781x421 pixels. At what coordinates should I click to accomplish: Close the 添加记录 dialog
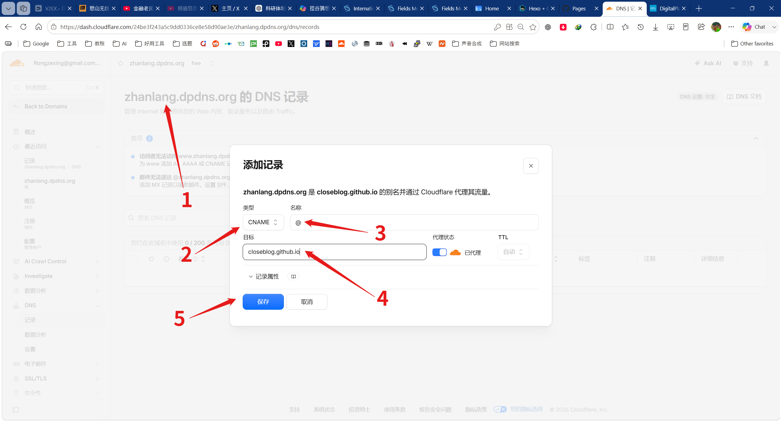tap(531, 166)
